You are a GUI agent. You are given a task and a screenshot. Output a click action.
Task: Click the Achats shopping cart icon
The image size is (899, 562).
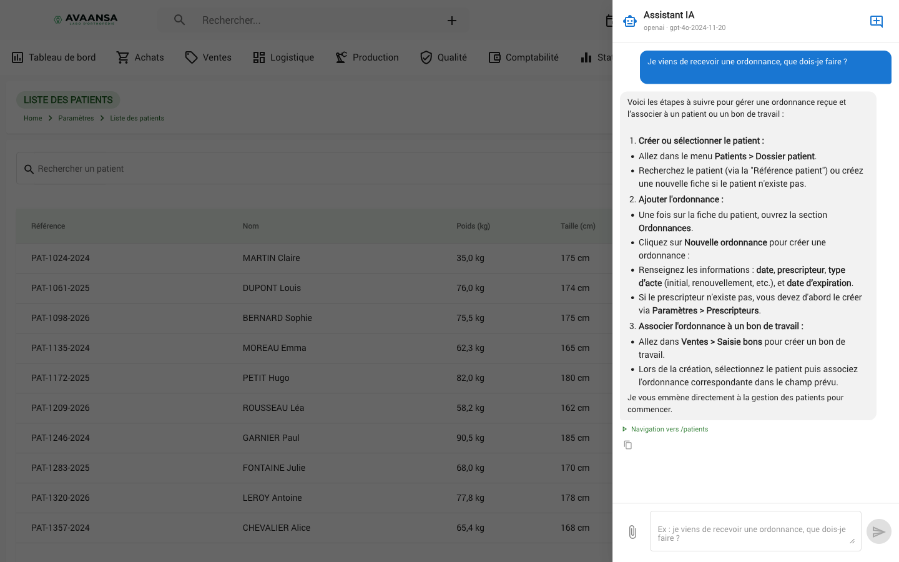[123, 57]
